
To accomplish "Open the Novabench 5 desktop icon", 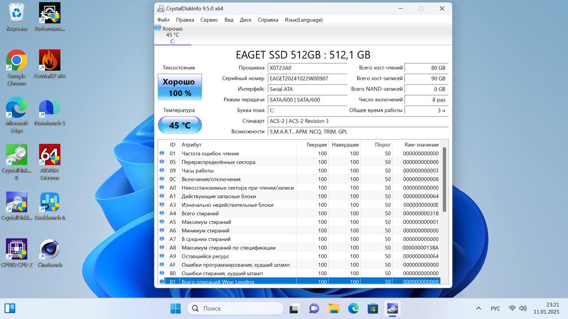I will pos(50,111).
